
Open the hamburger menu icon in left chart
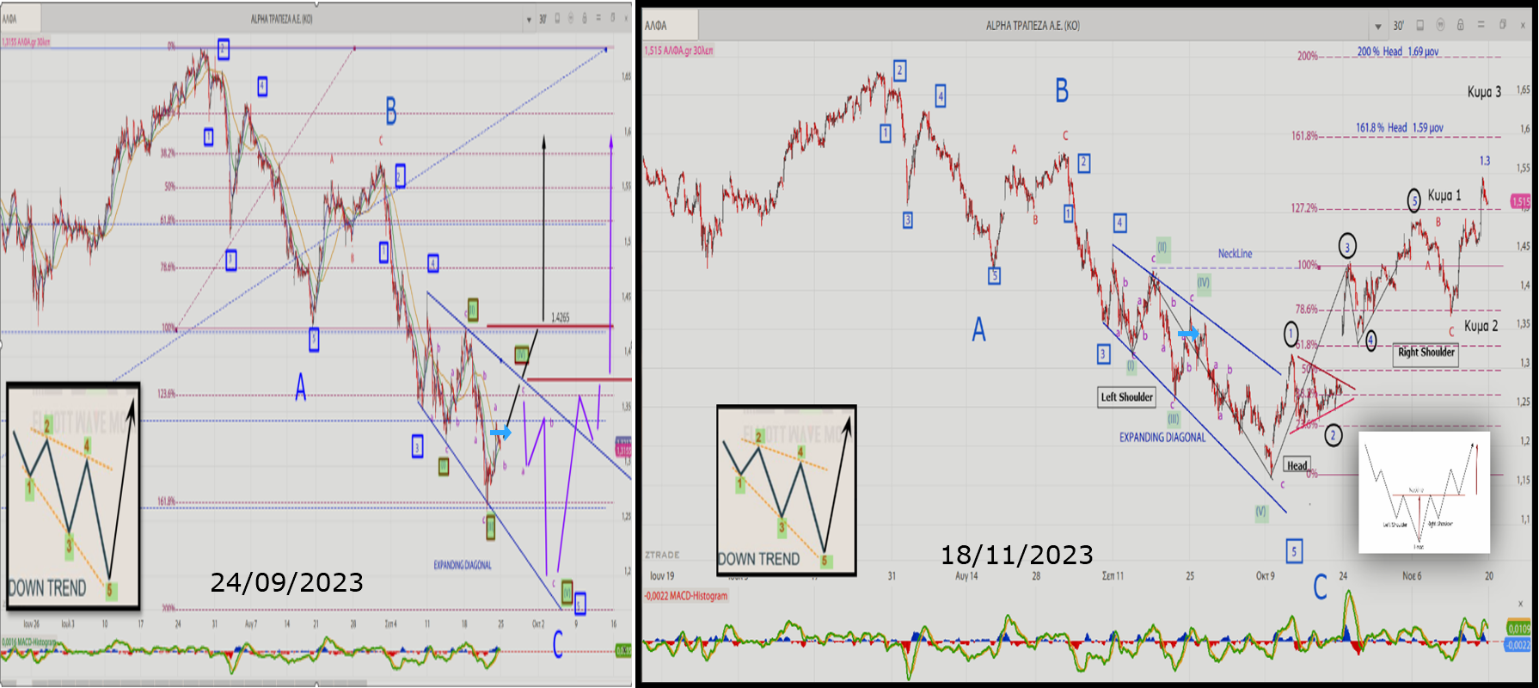pyautogui.click(x=598, y=18)
